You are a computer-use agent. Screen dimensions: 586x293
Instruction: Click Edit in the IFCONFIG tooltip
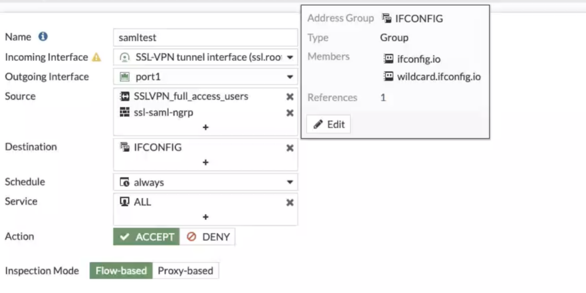coord(328,124)
